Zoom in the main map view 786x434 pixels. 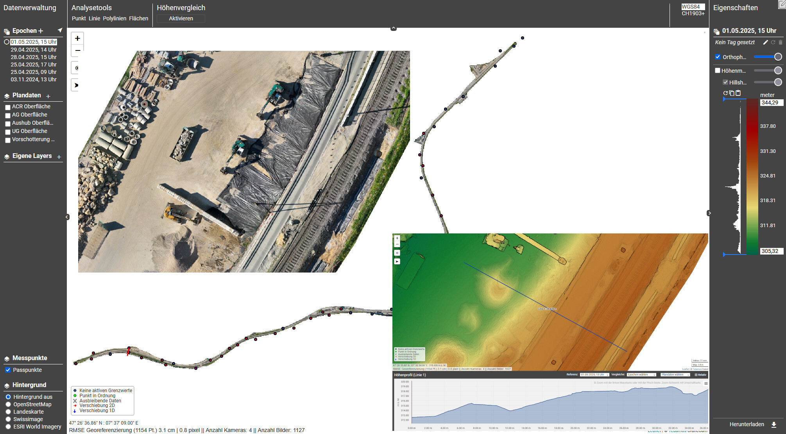77,38
